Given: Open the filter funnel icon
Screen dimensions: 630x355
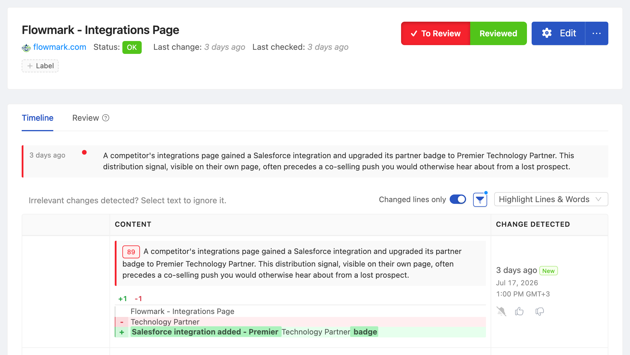Looking at the screenshot, I should pyautogui.click(x=480, y=200).
